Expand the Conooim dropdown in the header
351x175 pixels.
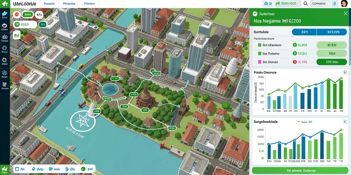click(x=323, y=3)
